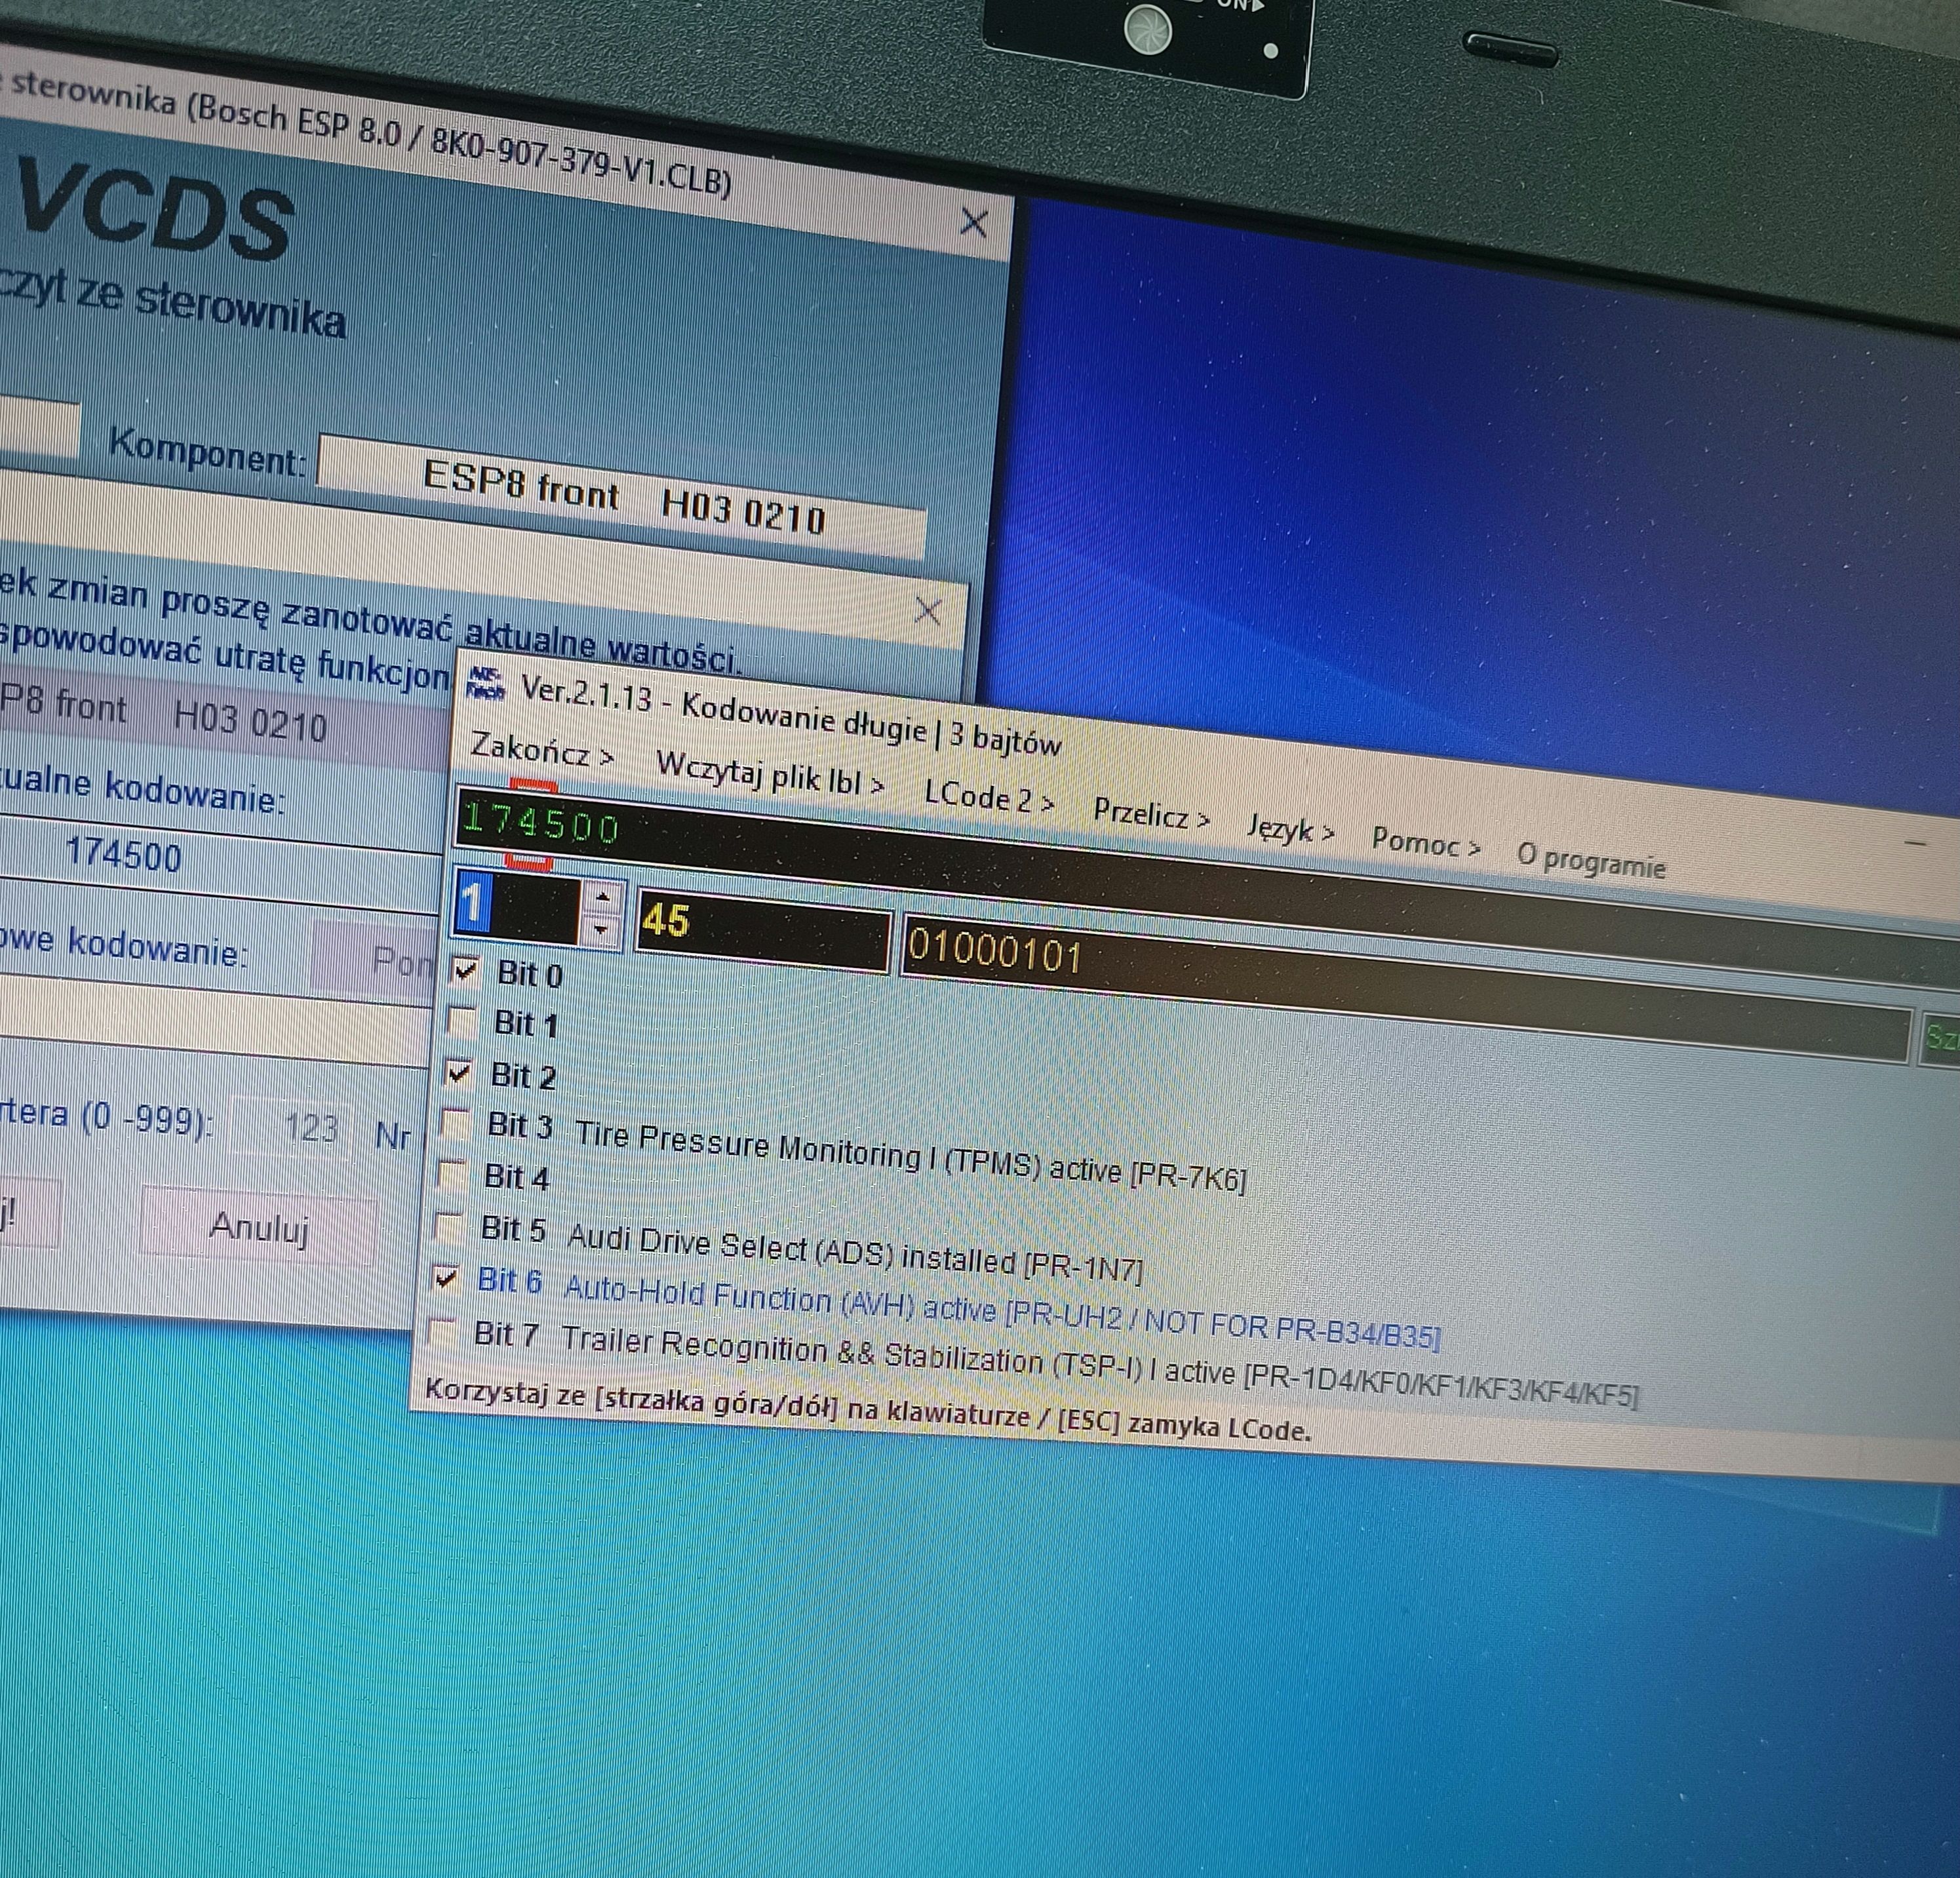The width and height of the screenshot is (1960, 1878).
Task: Enable Bit 3 Tire Pressure Monitoring checkbox
Action: pos(454,1123)
